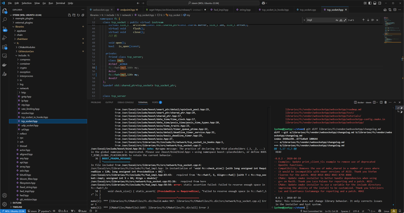The height and width of the screenshot is (213, 404).
Task: Open udp_socket.hpp in Explorer
Action: point(48,126)
